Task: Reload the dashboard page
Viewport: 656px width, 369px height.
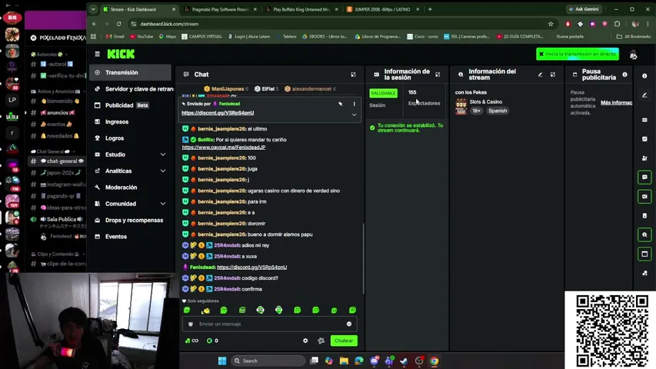Action: click(118, 24)
